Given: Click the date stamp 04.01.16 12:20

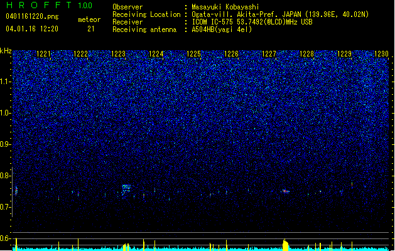Looking at the screenshot, I should coord(32,28).
